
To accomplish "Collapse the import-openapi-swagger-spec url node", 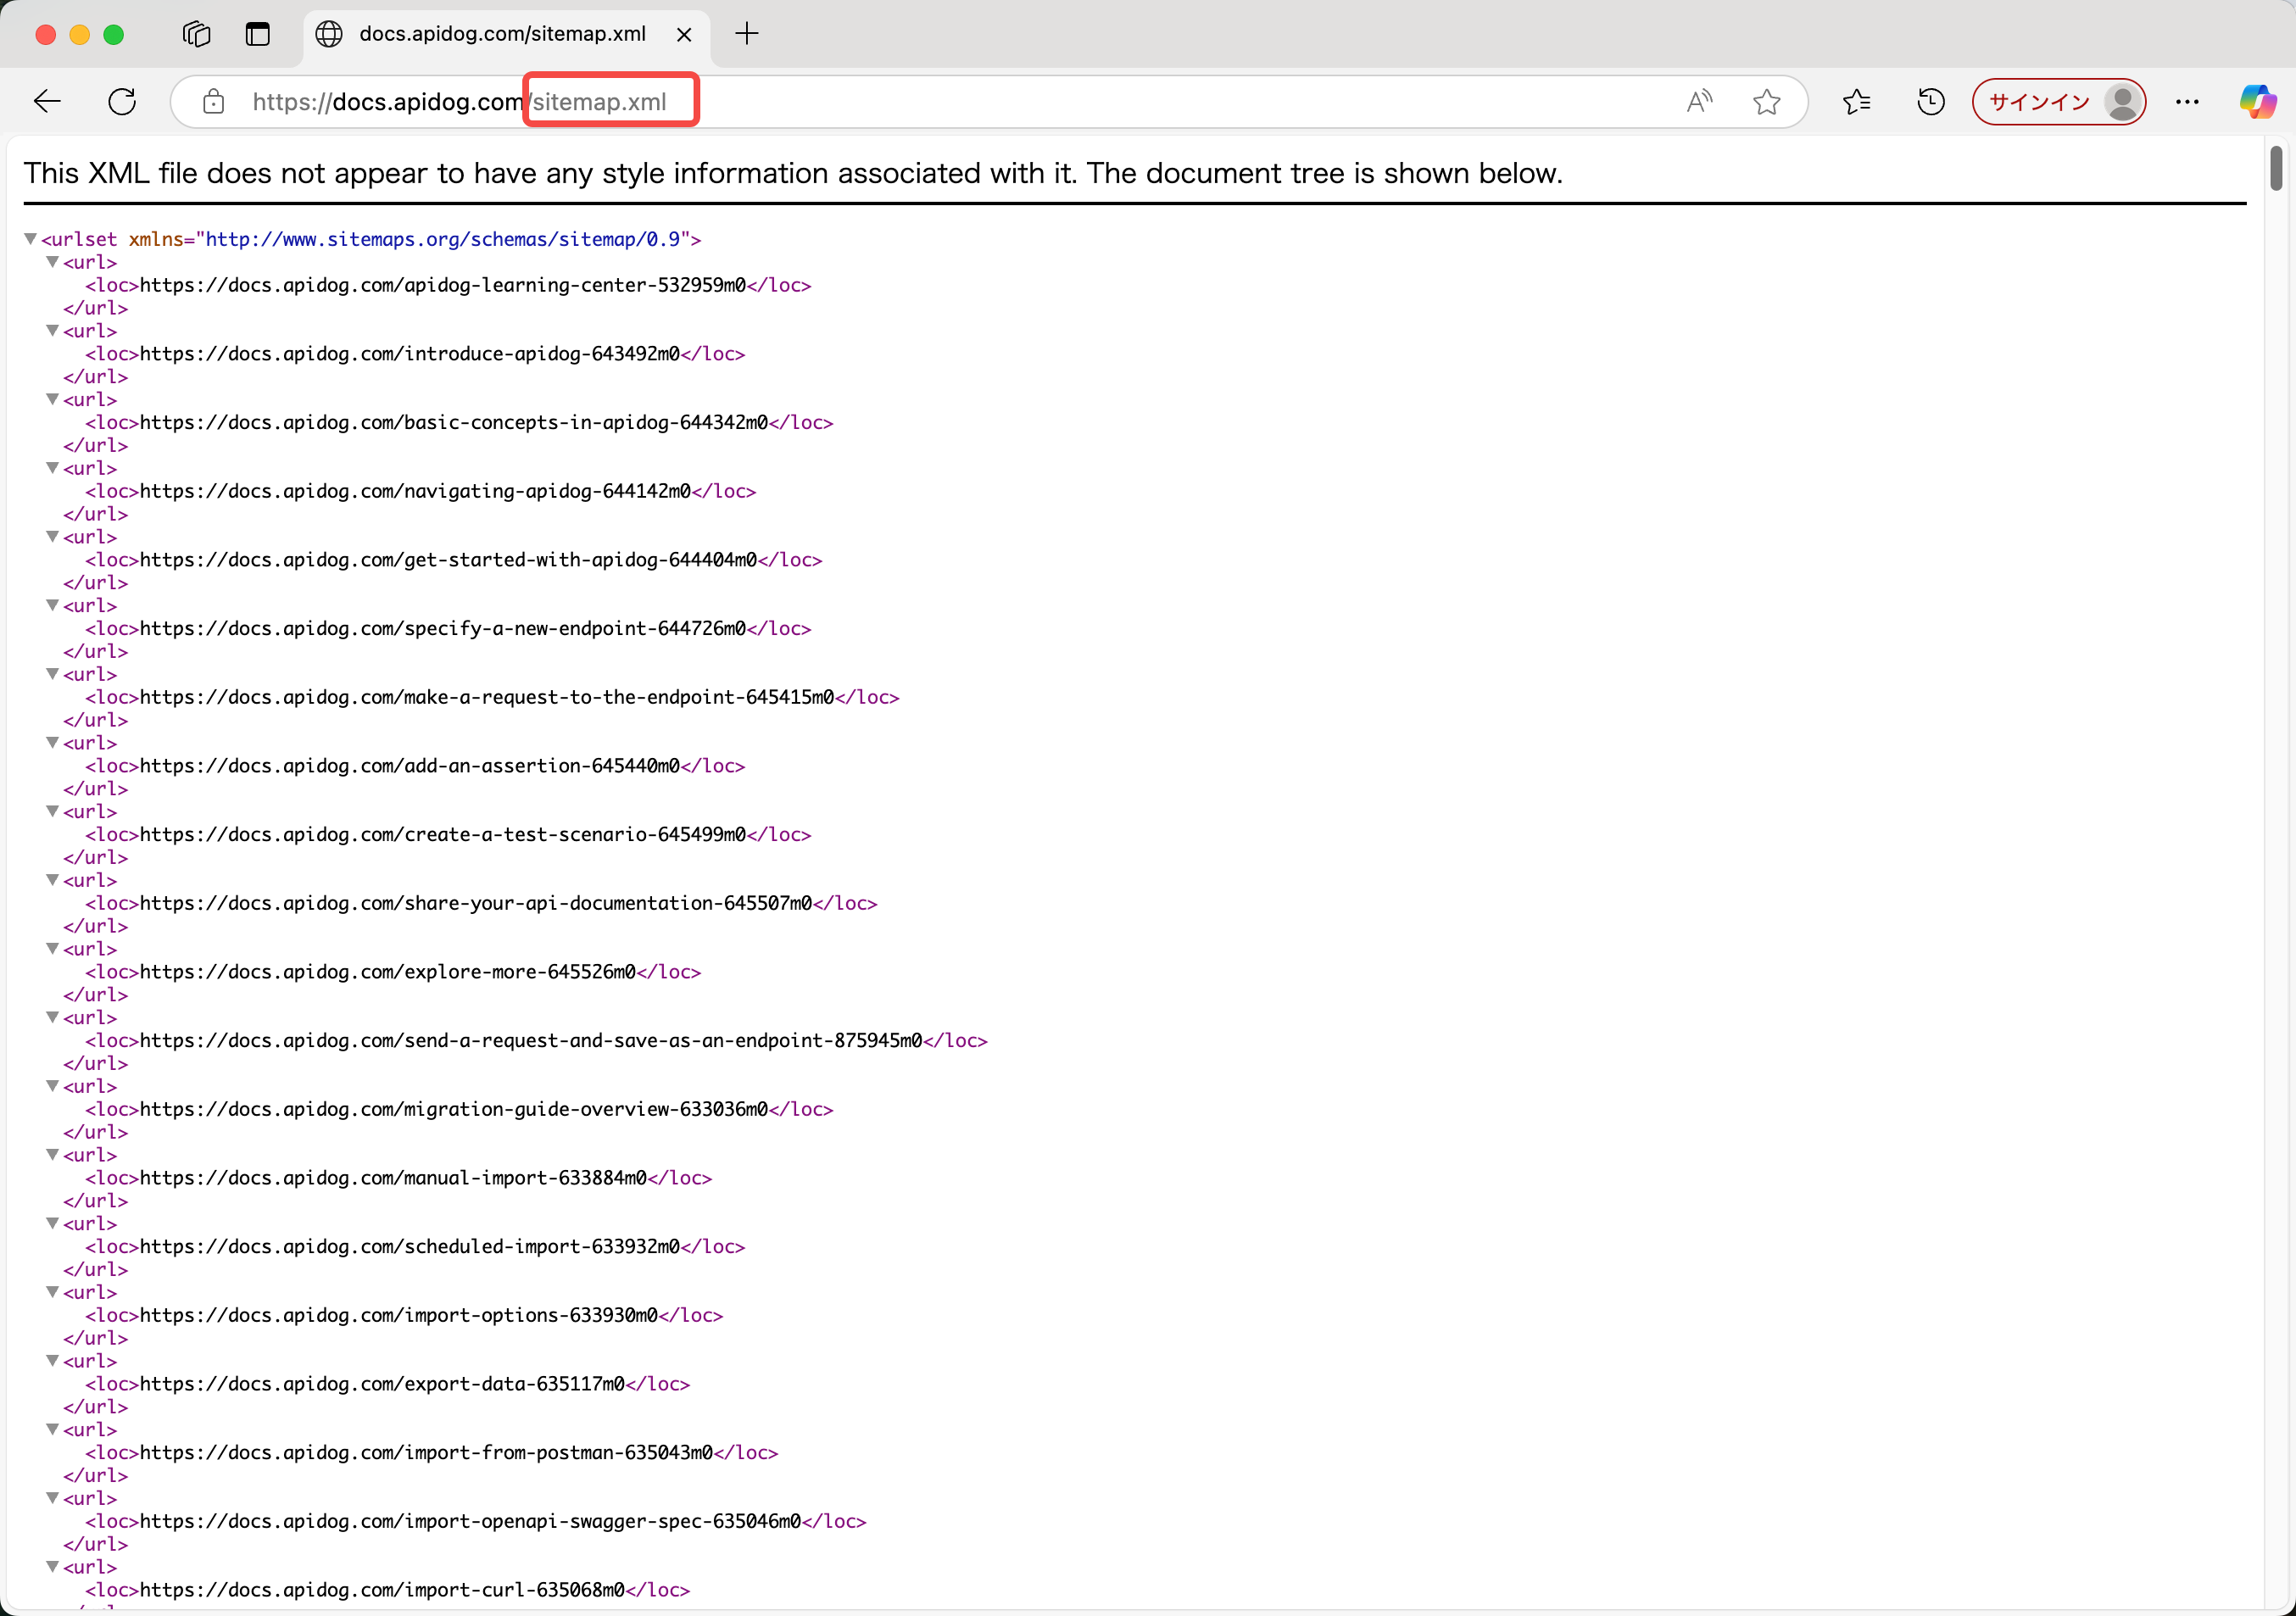I will (52, 1498).
